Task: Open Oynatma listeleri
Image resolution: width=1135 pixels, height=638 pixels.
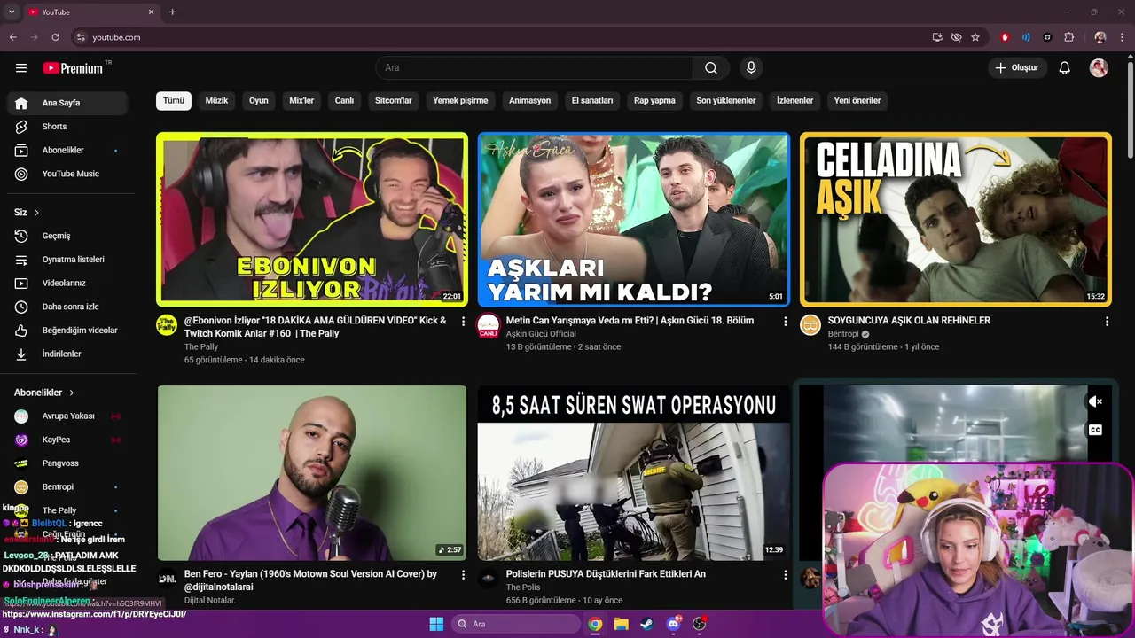Action: coord(67,260)
